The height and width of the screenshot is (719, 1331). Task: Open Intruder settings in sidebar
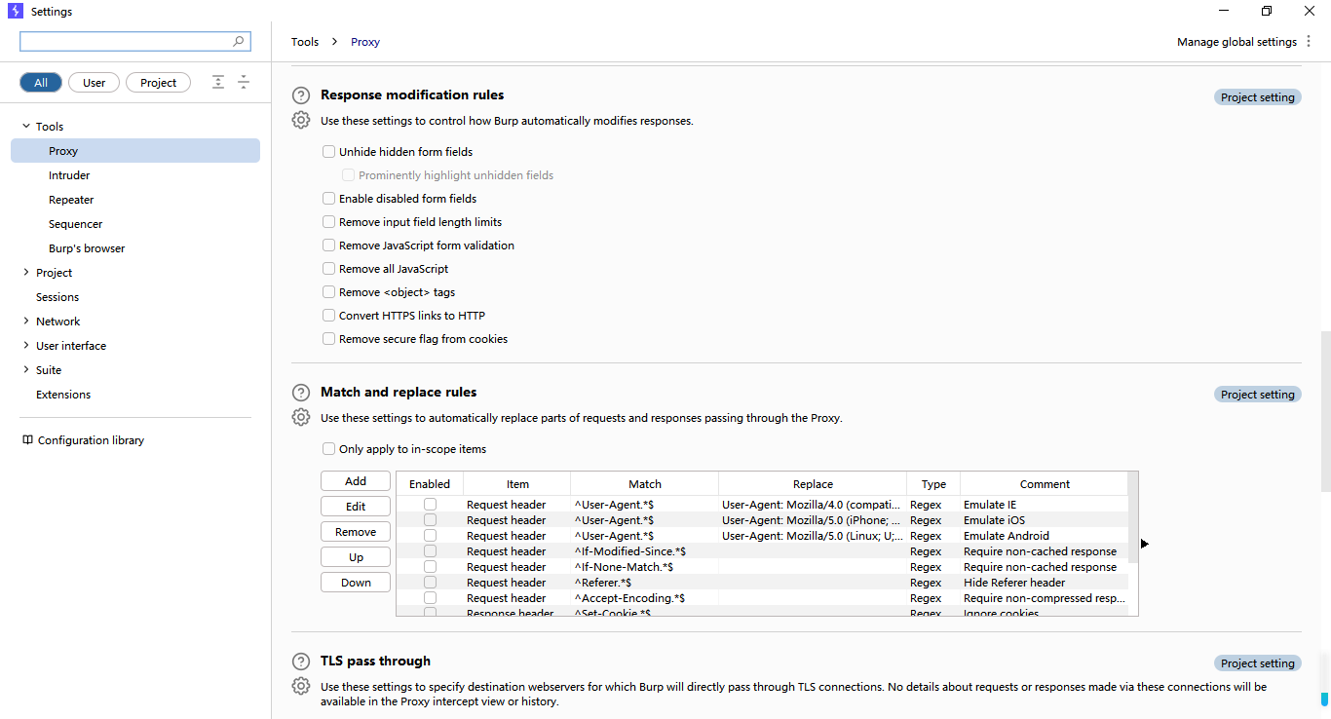click(x=69, y=175)
